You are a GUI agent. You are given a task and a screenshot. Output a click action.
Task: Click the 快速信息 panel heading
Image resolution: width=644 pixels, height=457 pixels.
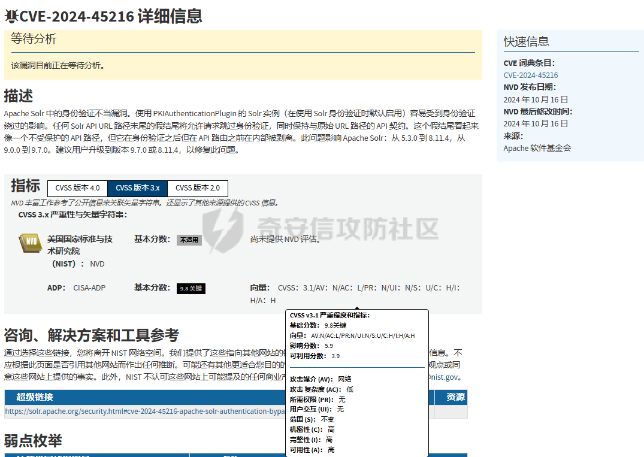[526, 41]
